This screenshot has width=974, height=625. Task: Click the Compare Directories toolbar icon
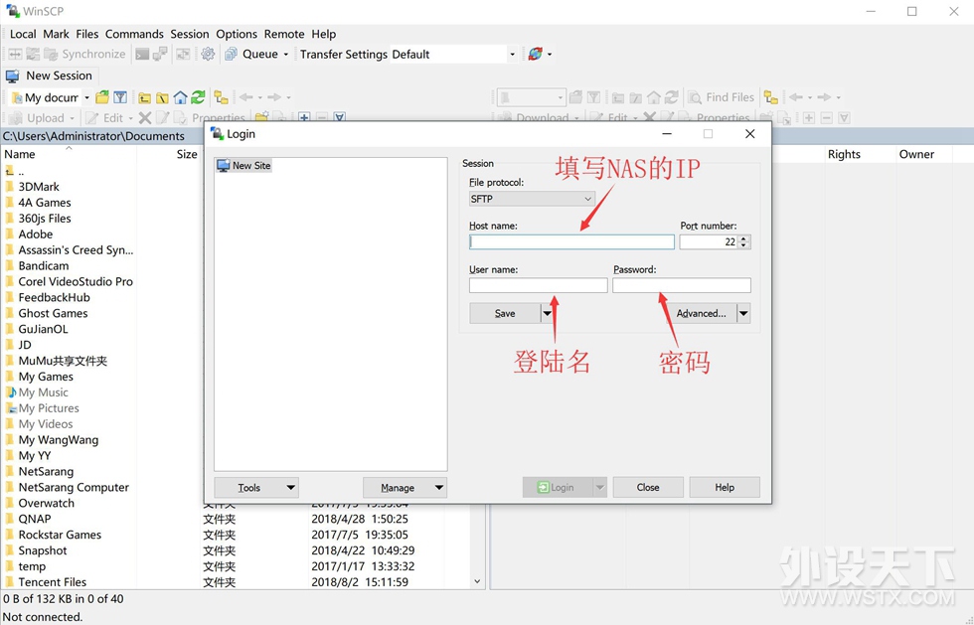point(15,54)
